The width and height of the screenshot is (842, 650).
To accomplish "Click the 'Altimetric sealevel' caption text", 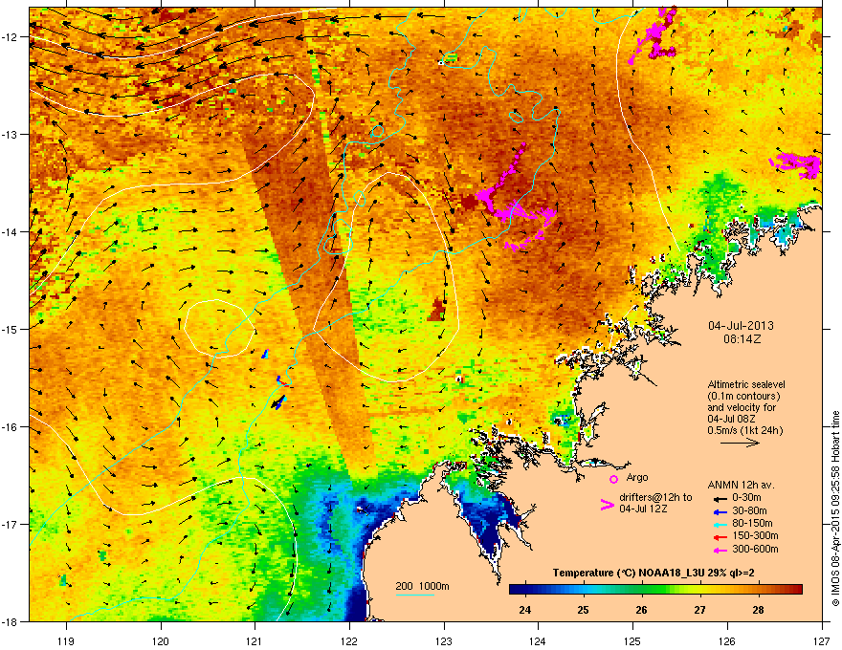I will [x=746, y=384].
